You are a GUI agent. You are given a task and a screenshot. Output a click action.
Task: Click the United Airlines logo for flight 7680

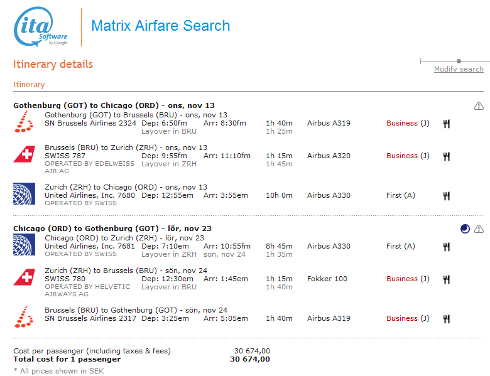point(24,193)
